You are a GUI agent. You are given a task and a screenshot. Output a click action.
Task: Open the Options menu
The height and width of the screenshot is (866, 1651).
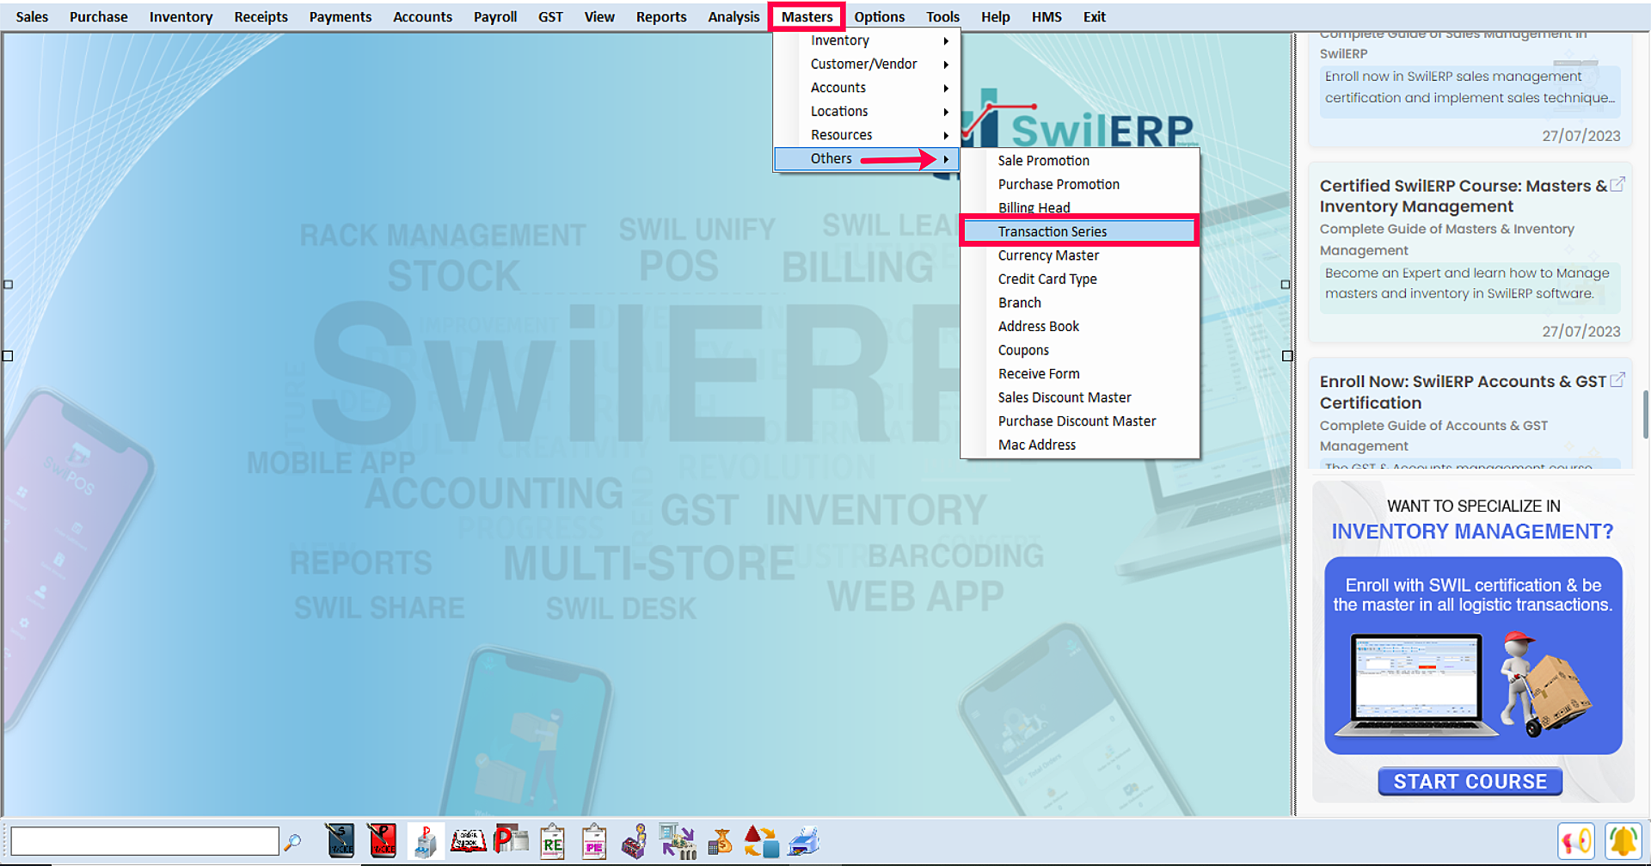pyautogui.click(x=879, y=16)
